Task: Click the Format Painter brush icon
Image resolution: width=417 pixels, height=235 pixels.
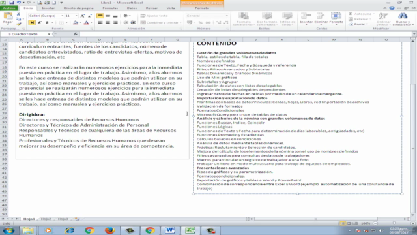Action: 18,24
